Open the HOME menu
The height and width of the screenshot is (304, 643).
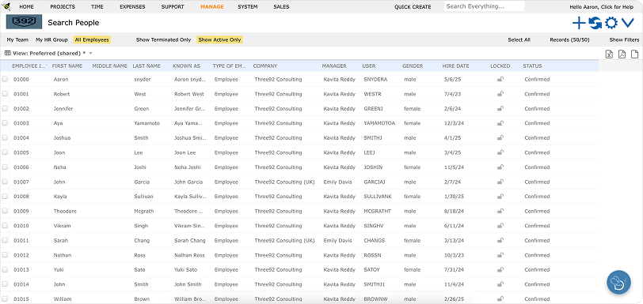pos(27,7)
